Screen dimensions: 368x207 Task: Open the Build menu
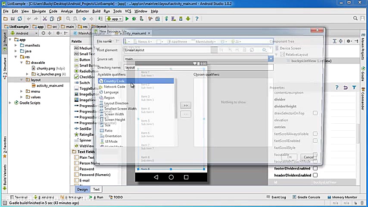pyautogui.click(x=96, y=11)
